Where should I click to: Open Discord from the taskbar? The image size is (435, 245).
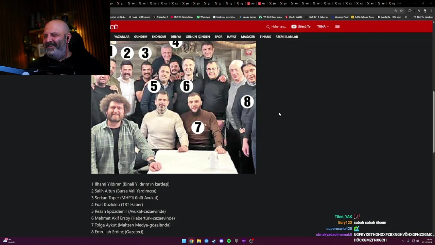pos(221,241)
